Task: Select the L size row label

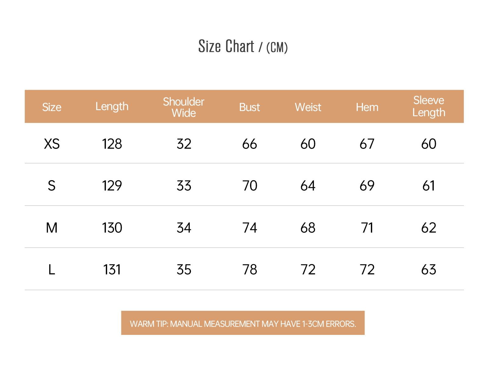Action: (52, 270)
